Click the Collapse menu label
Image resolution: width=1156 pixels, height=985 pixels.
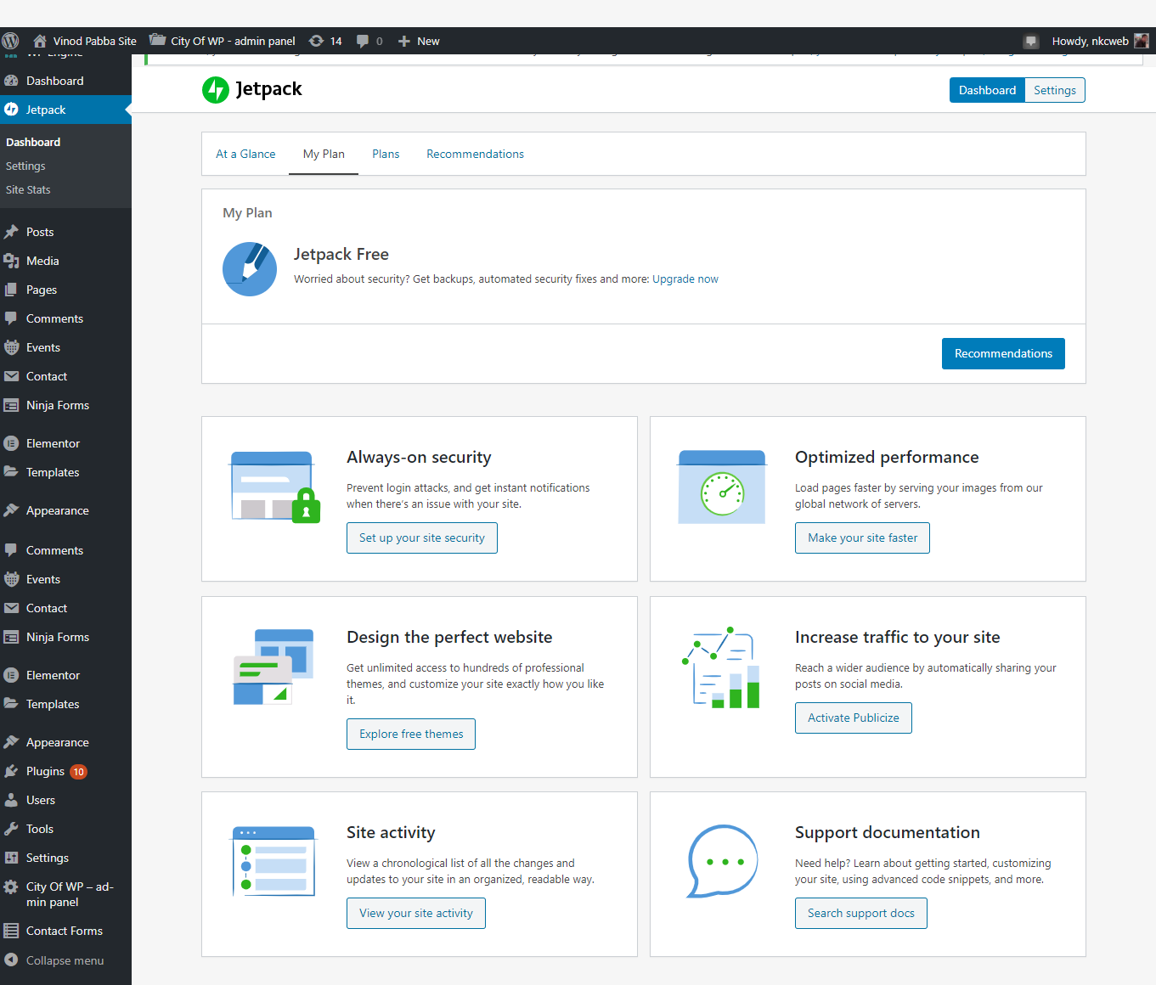(x=65, y=960)
